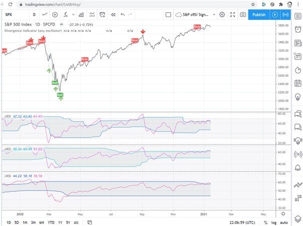The width and height of the screenshot is (303, 226).
Task: Select the Divergence Indicator legend label
Action: (33, 31)
